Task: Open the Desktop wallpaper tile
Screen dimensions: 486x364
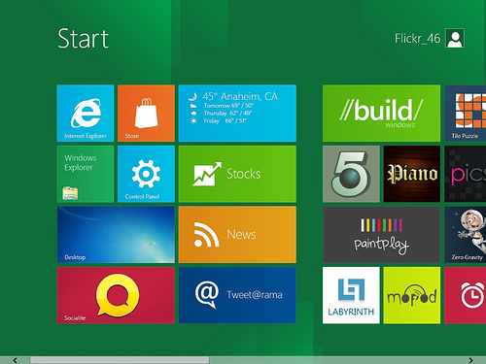Action: pos(116,235)
